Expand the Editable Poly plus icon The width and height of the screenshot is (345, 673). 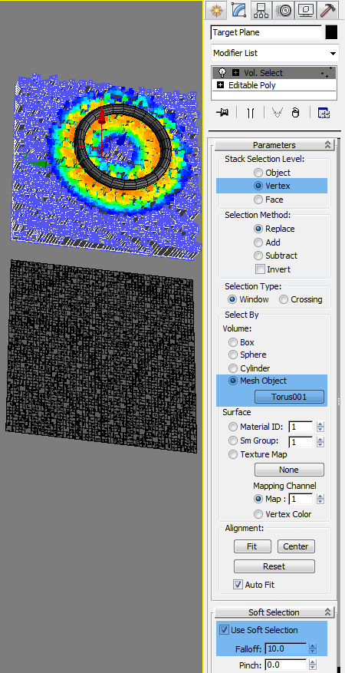tap(221, 85)
